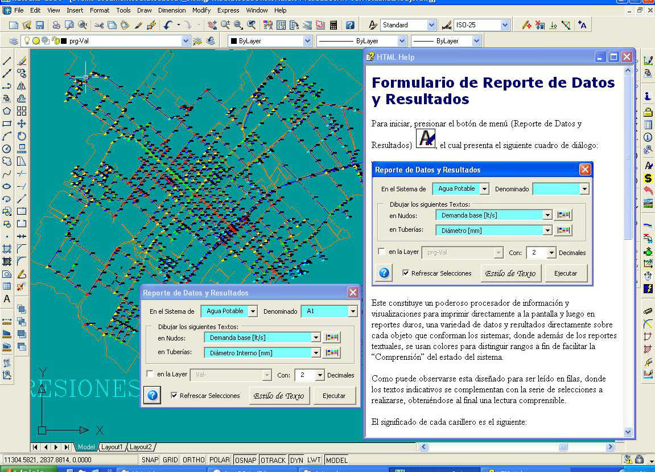Open the Agua Potable system dropdown
The height and width of the screenshot is (472, 655).
(253, 311)
